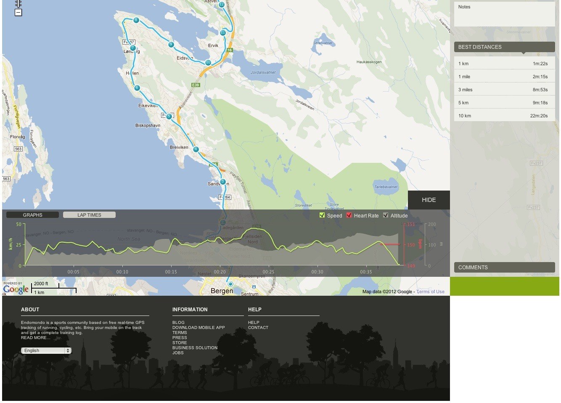Expand the COMMENTS section
Viewport: 561px width, 403px height.
504,267
